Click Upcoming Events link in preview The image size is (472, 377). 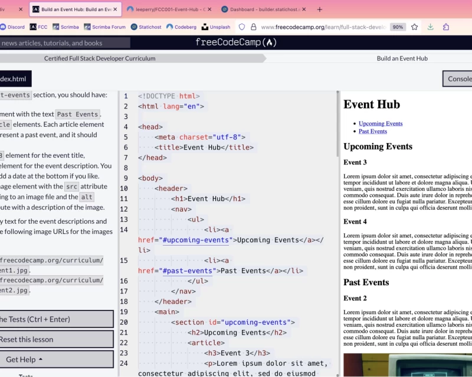pyautogui.click(x=380, y=124)
